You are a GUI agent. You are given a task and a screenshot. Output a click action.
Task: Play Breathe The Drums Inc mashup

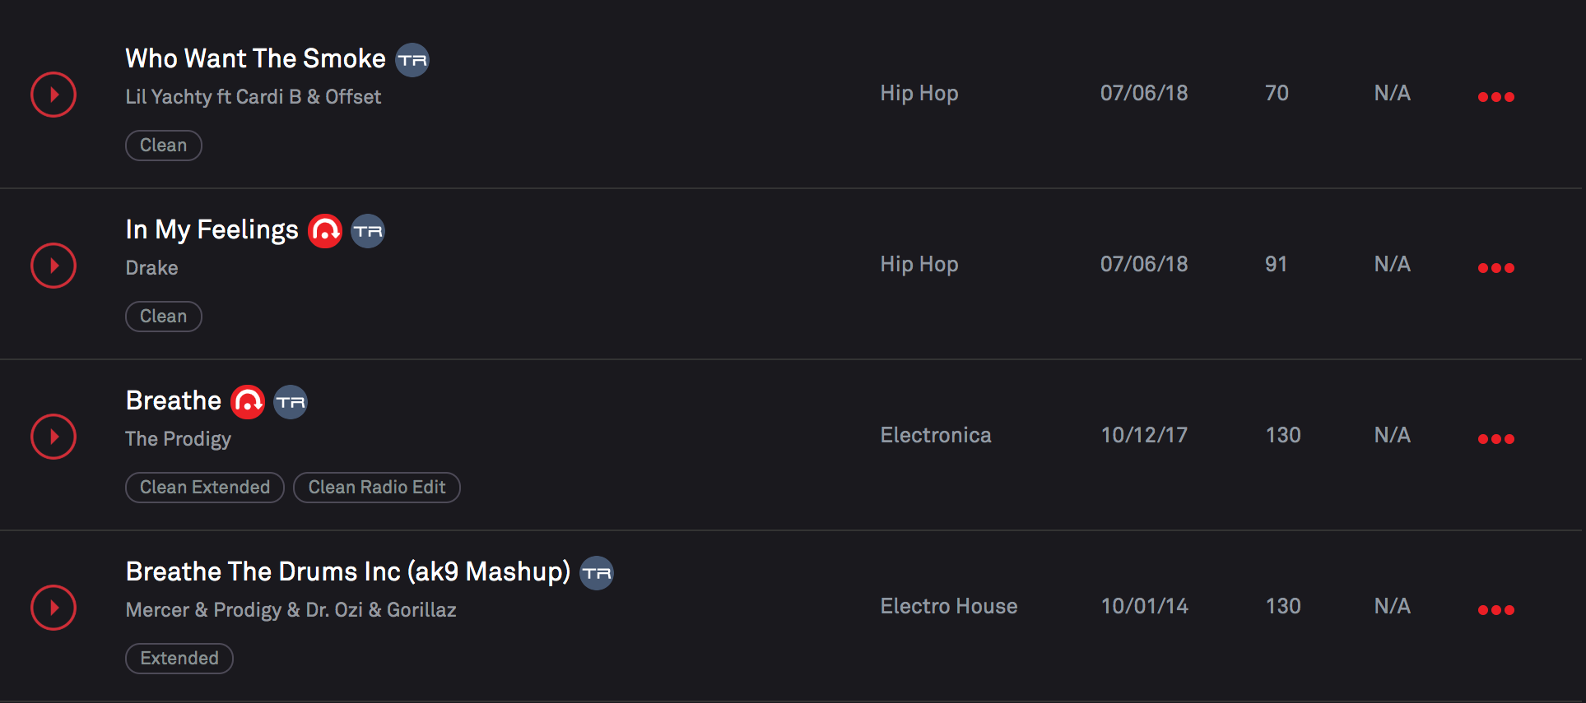[53, 608]
